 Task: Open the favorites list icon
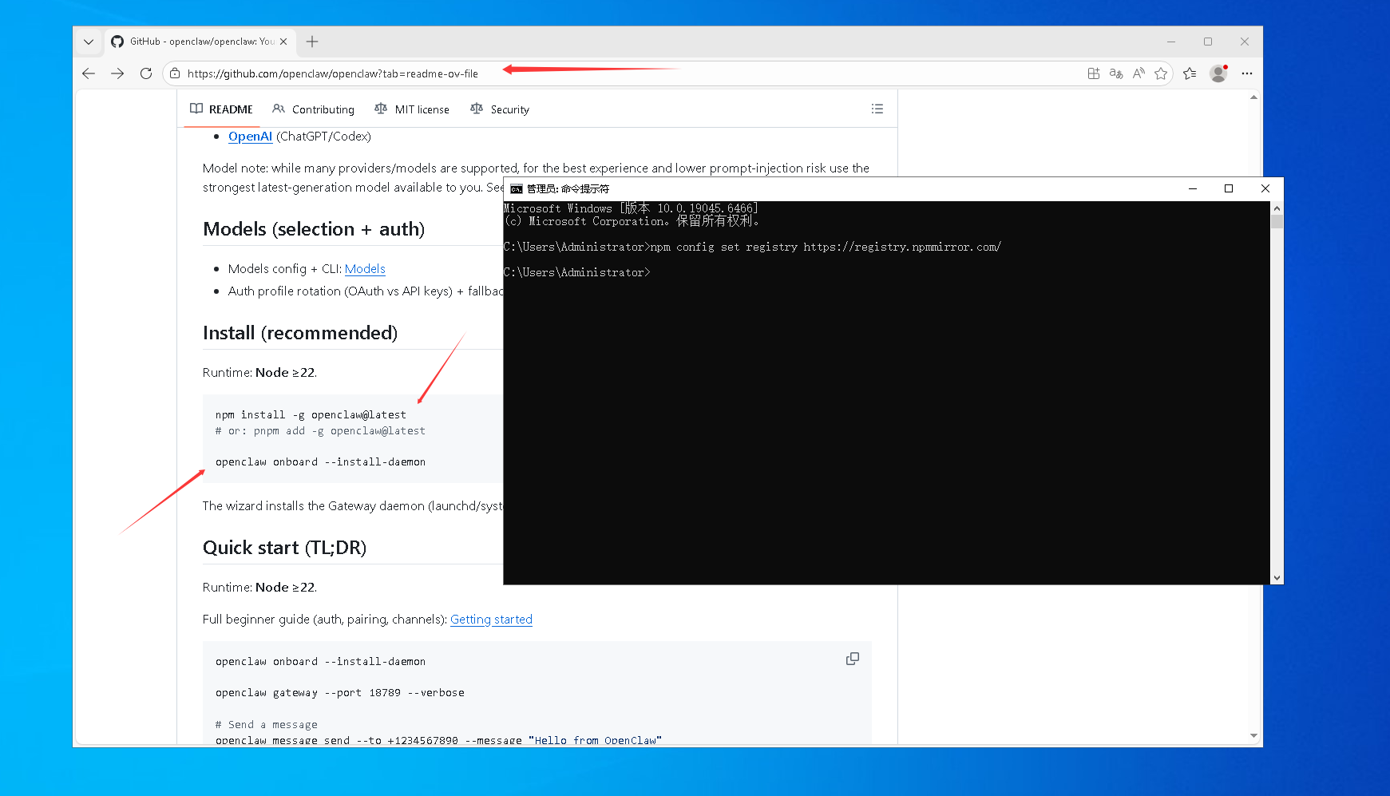coord(1190,73)
